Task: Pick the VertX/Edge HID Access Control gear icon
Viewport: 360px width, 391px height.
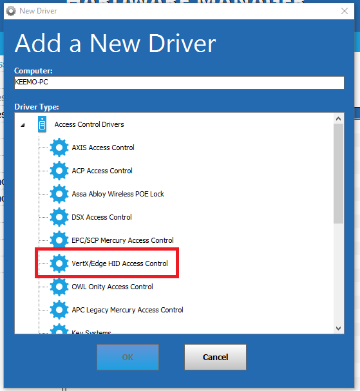Action: click(x=59, y=263)
